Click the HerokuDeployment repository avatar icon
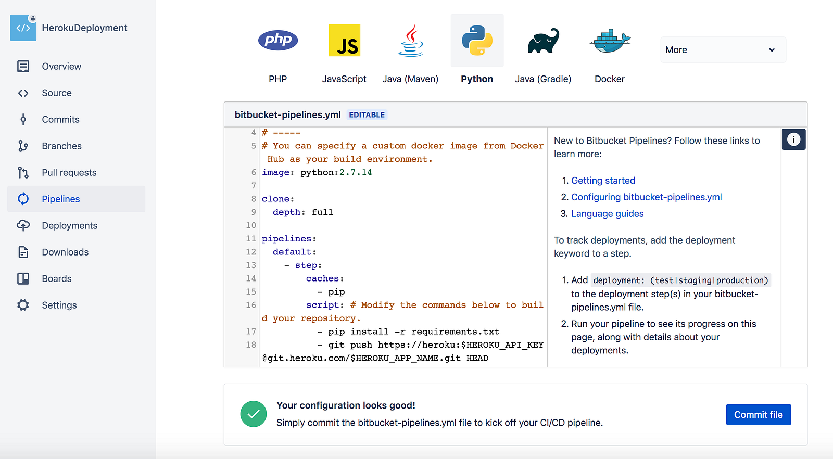 coord(23,28)
